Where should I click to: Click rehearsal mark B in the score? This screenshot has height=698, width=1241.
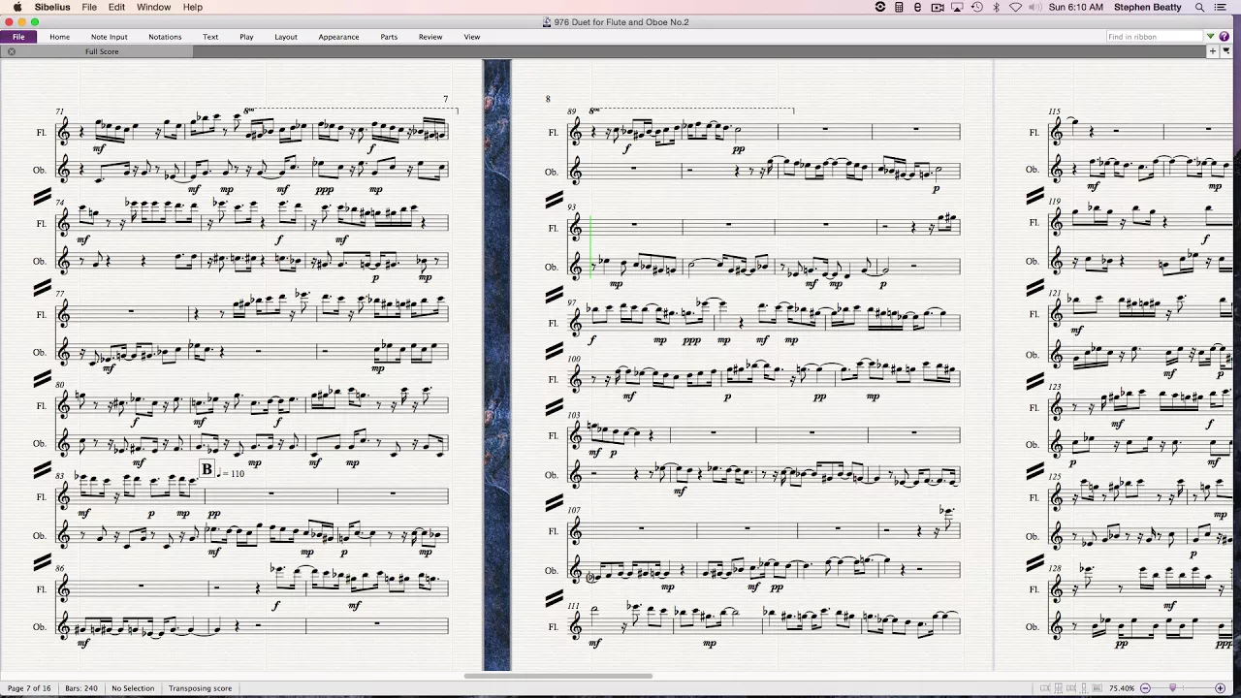[x=207, y=469]
